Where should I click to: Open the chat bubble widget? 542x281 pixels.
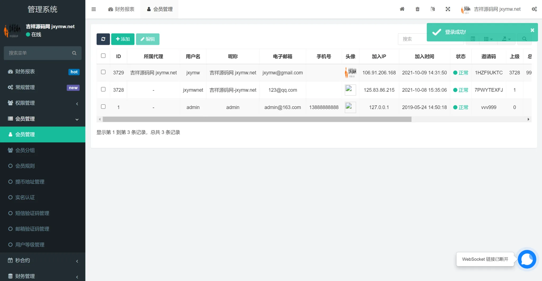tap(527, 259)
